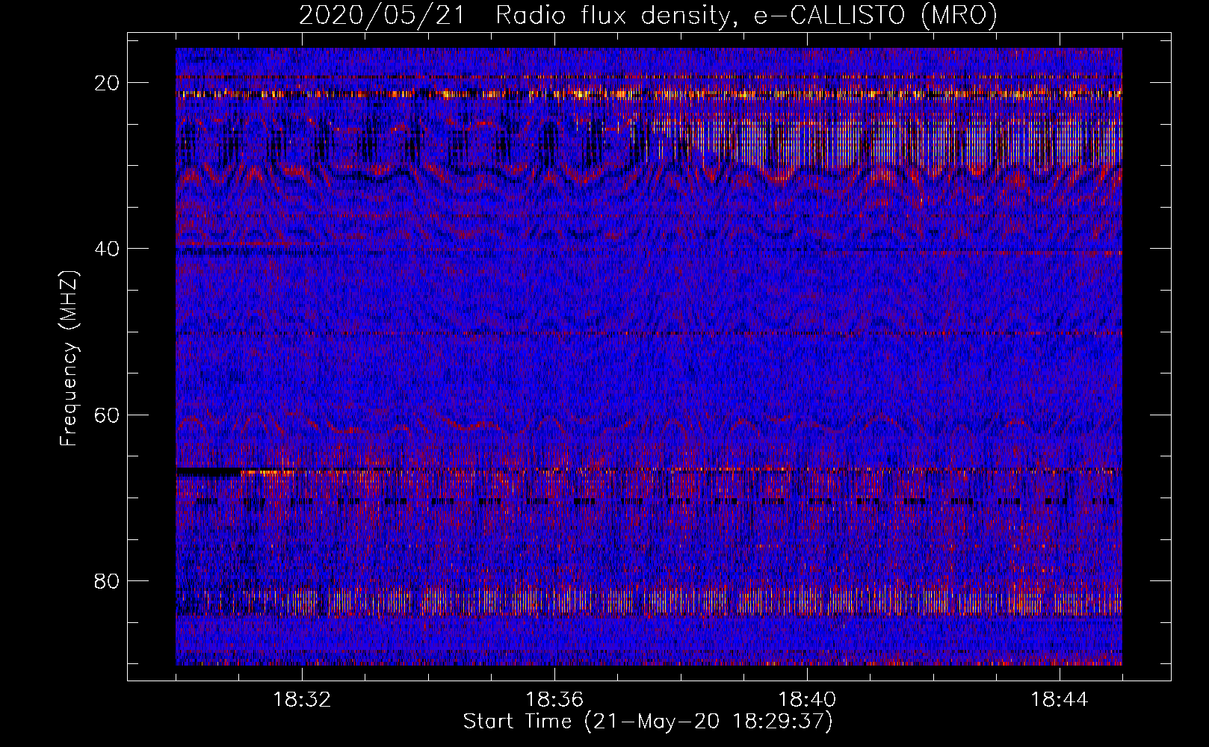The width and height of the screenshot is (1209, 747).
Task: Click the 18:40 time tick label
Action: coord(807,700)
